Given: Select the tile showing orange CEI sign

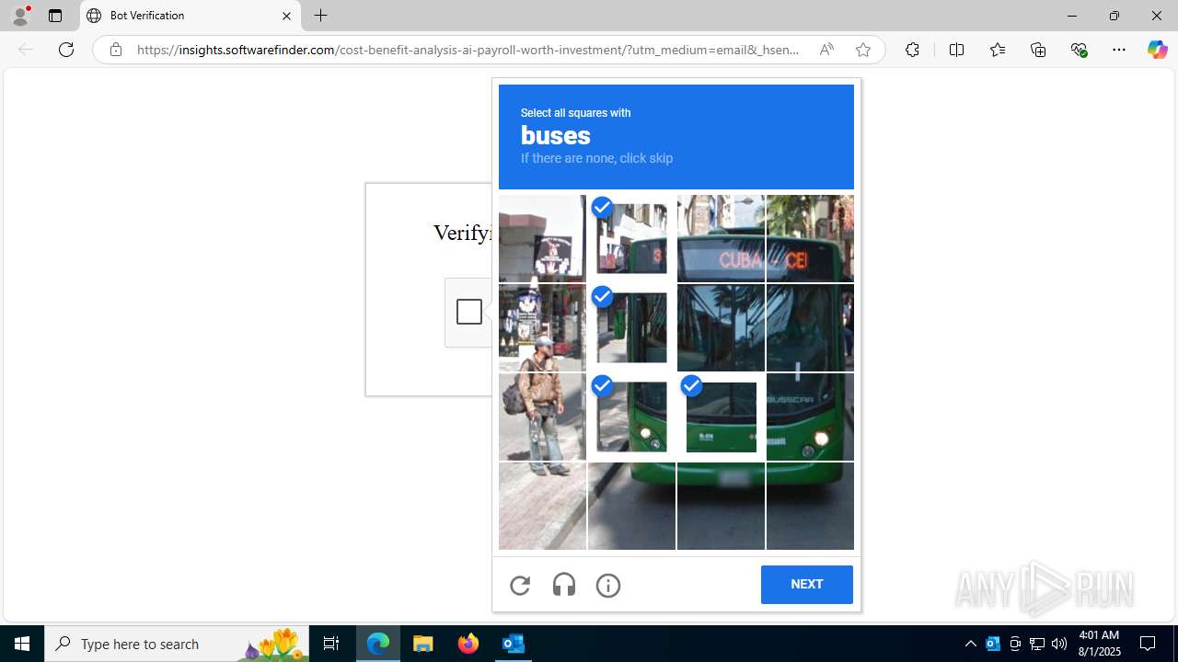Looking at the screenshot, I should 810,238.
